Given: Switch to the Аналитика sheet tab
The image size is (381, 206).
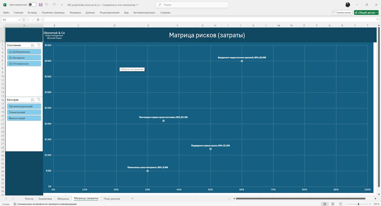Looking at the screenshot, I should pos(45,199).
